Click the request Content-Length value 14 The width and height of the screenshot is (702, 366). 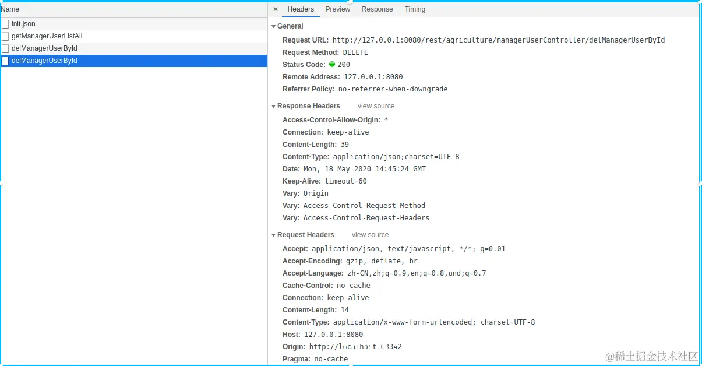pos(345,310)
